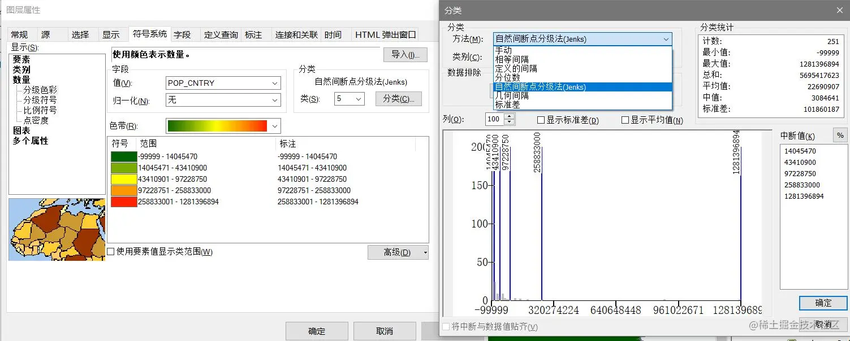Viewport: 850px width, 341px height.
Task: Open the 定义查询 tab
Action: [x=221, y=34]
